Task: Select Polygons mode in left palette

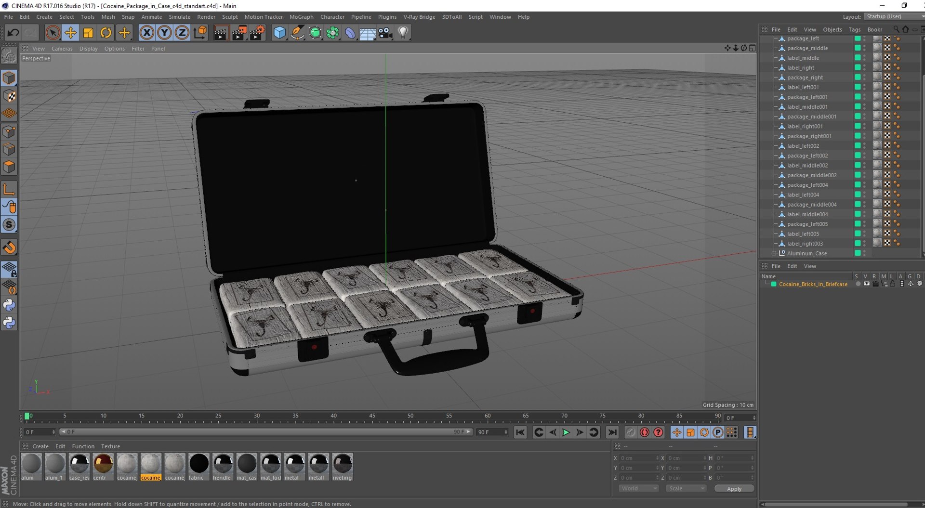Action: (9, 167)
